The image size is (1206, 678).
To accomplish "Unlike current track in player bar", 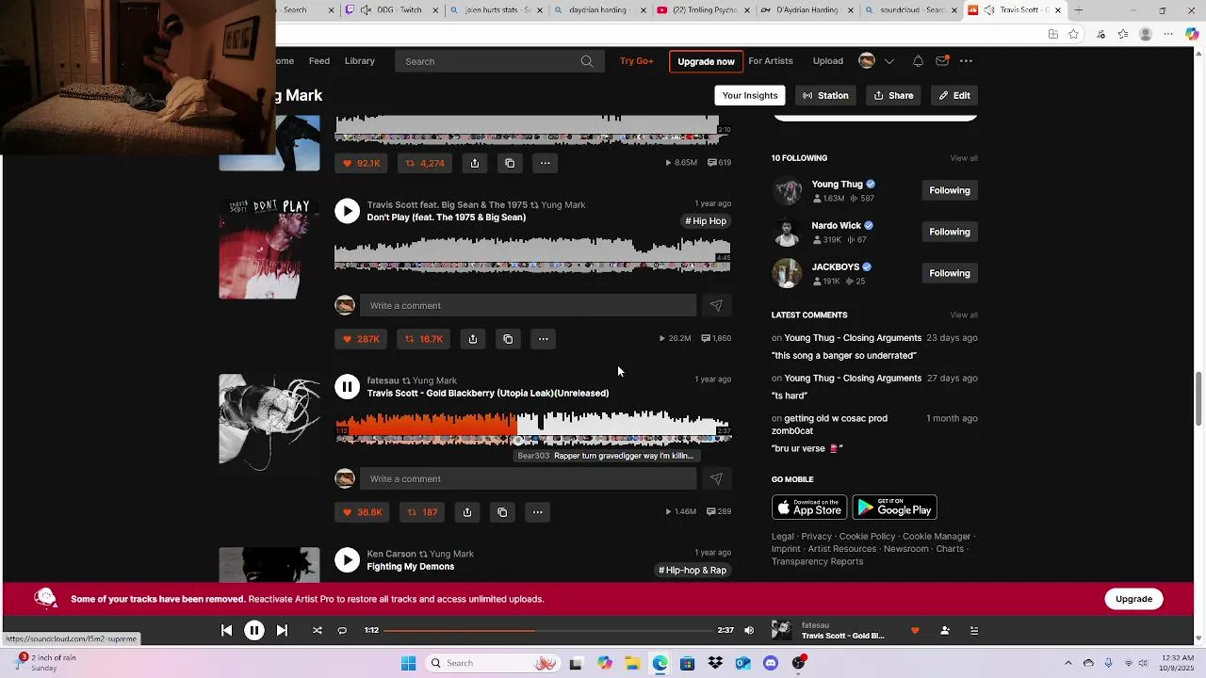I will click(x=915, y=631).
